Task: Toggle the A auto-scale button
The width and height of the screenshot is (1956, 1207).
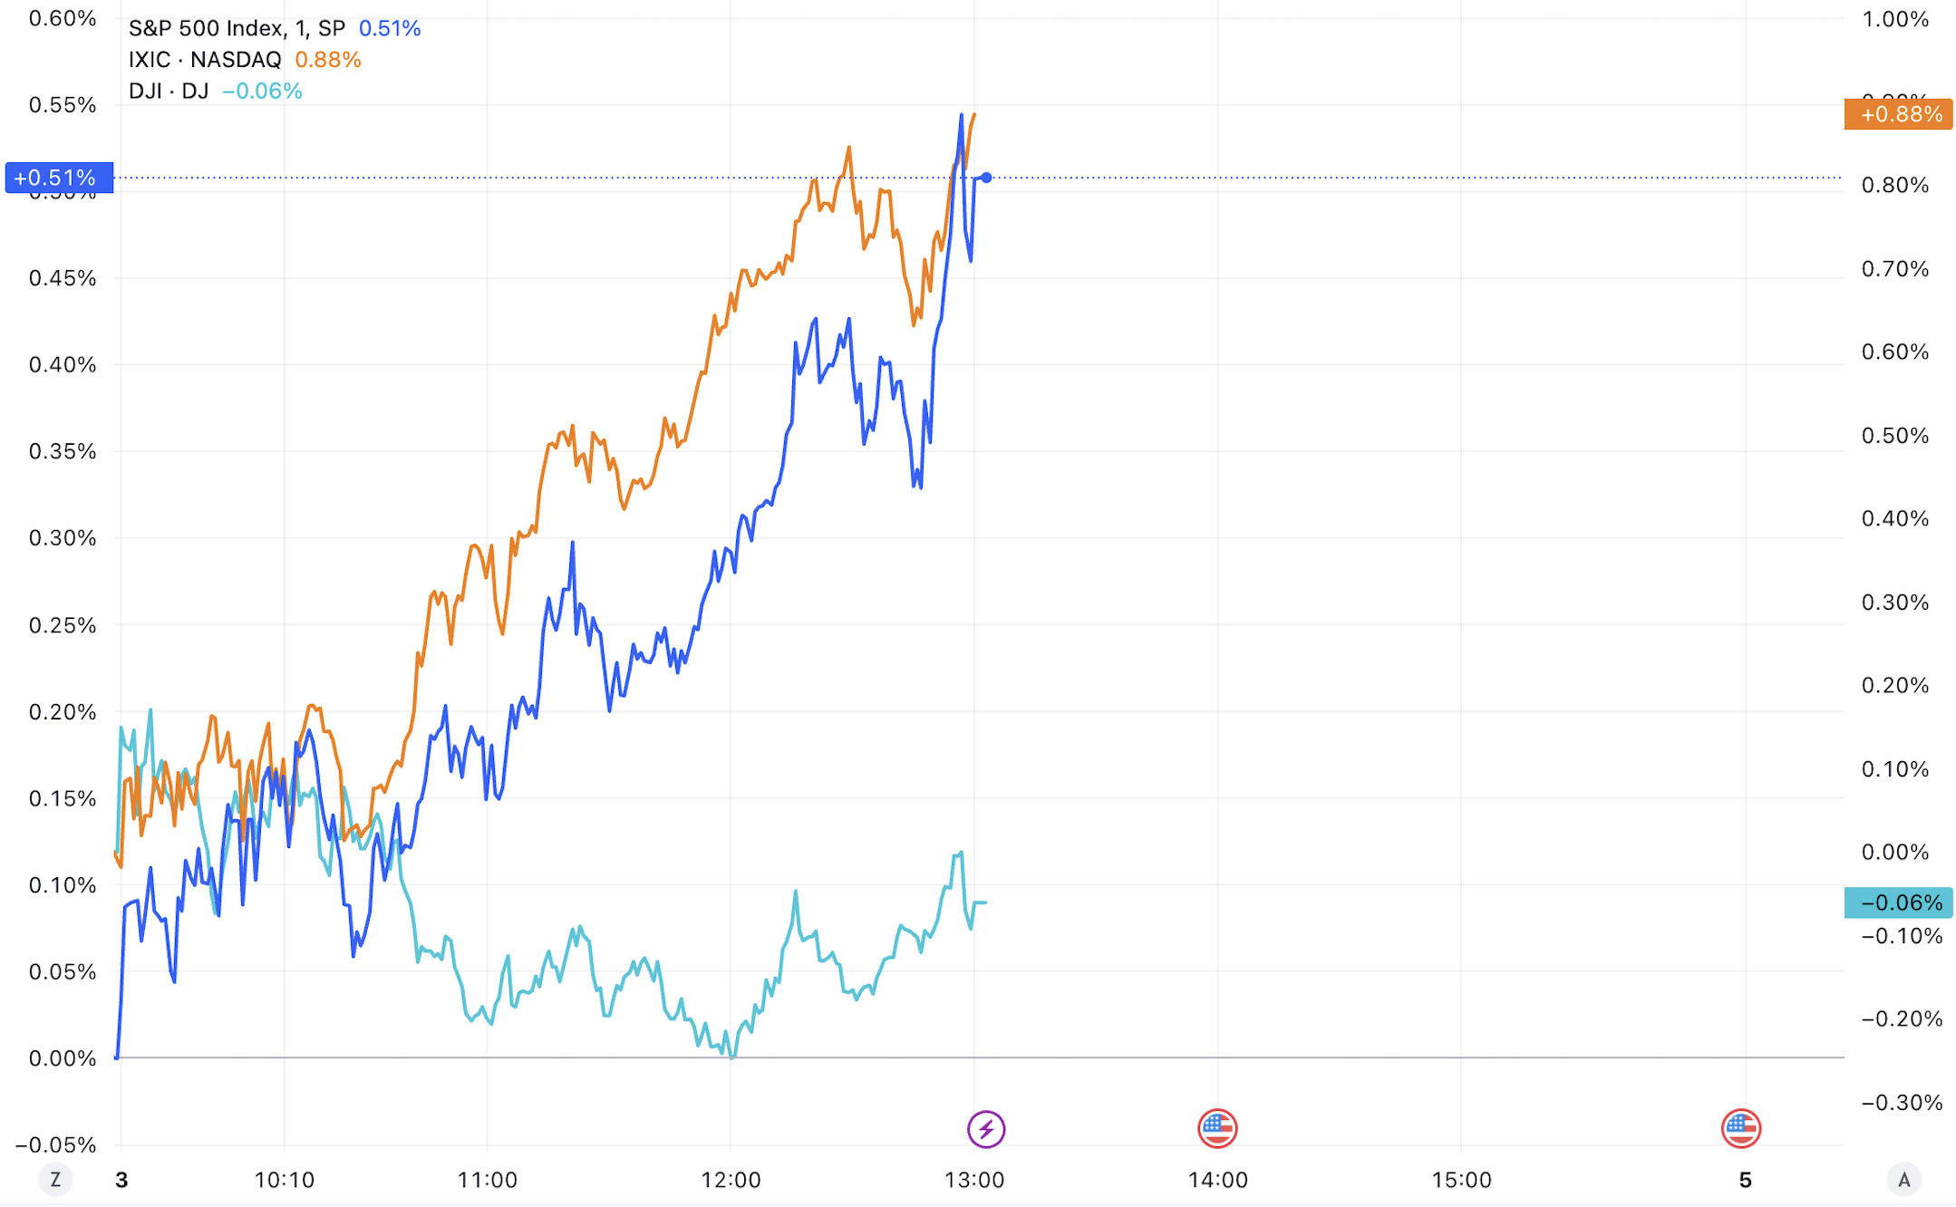Action: click(1903, 1180)
